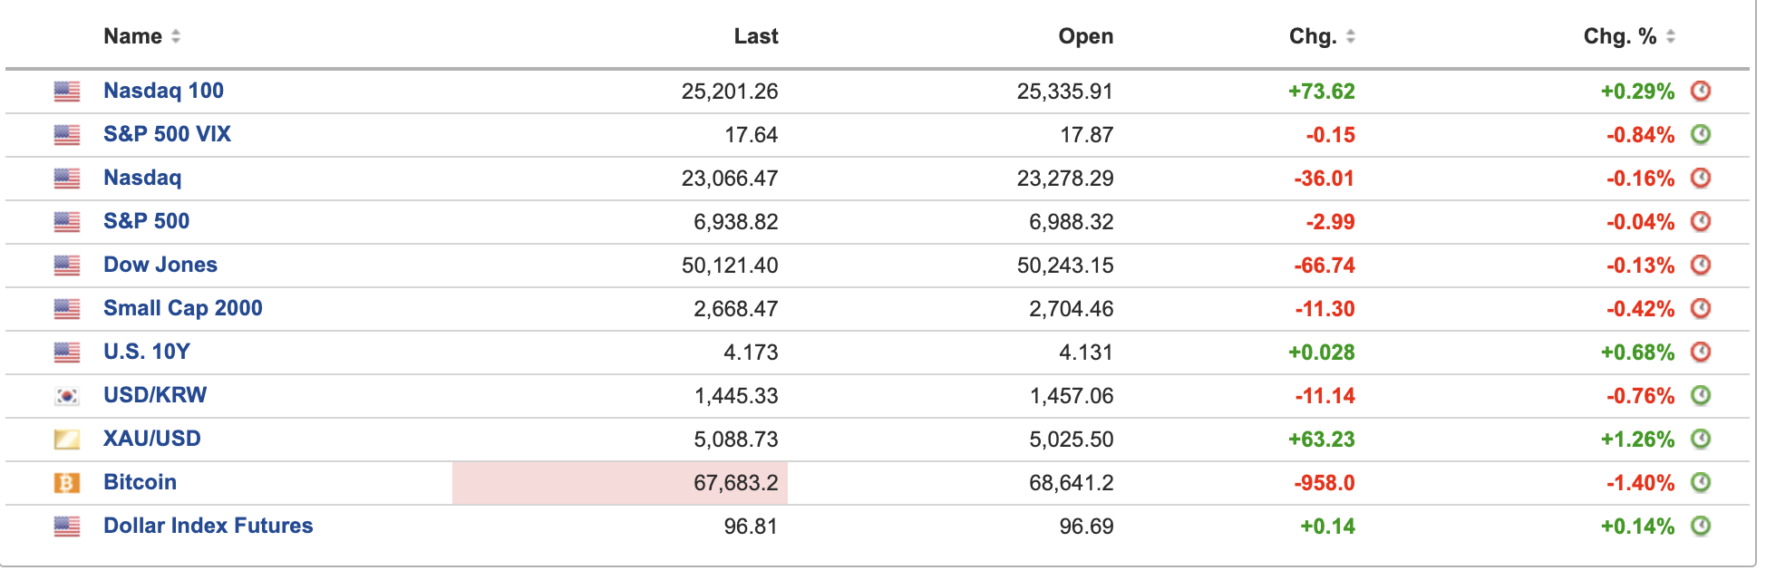The width and height of the screenshot is (1766, 580).
Task: Click the South Korea flag icon
Action: [x=67, y=396]
